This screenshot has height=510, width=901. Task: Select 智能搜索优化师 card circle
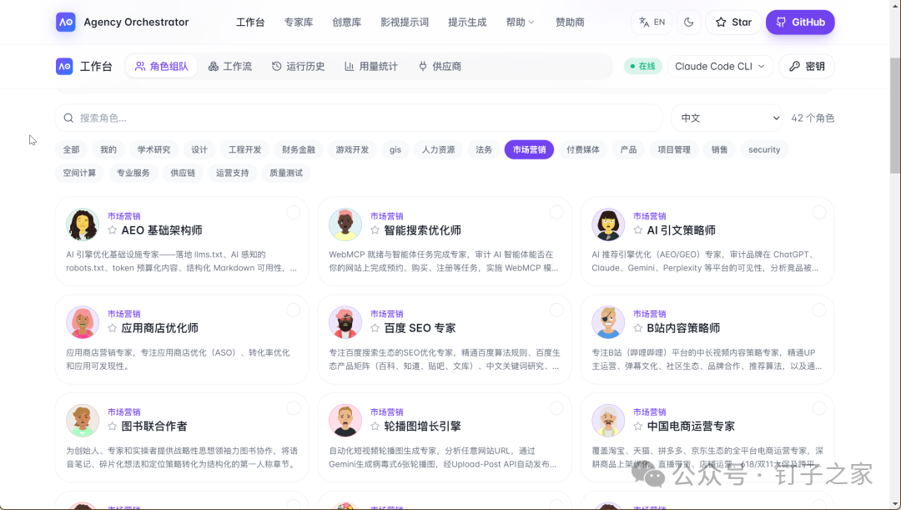coord(556,212)
